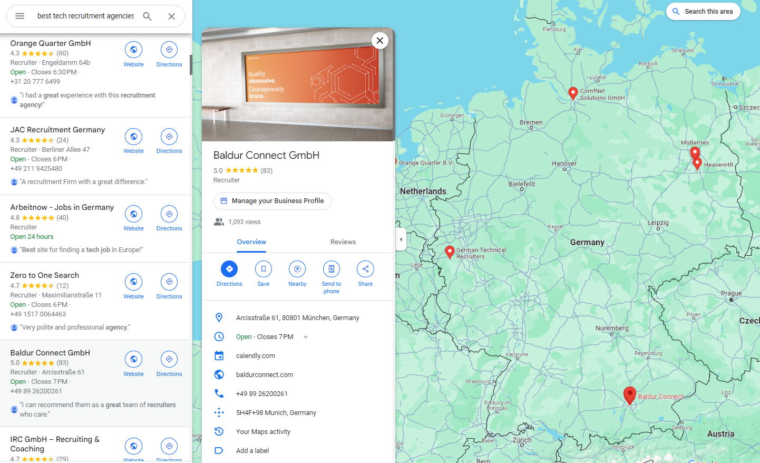This screenshot has width=760, height=463.
Task: Click the 83 reviews count in detail panel
Action: point(267,171)
